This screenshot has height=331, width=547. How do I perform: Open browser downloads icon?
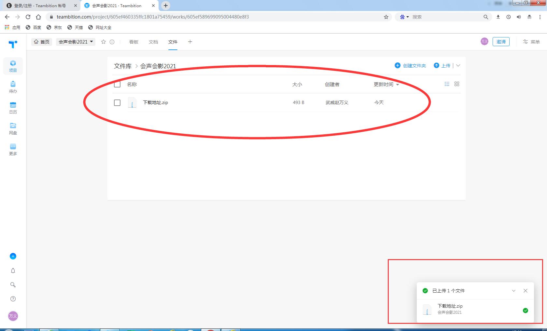click(x=498, y=17)
